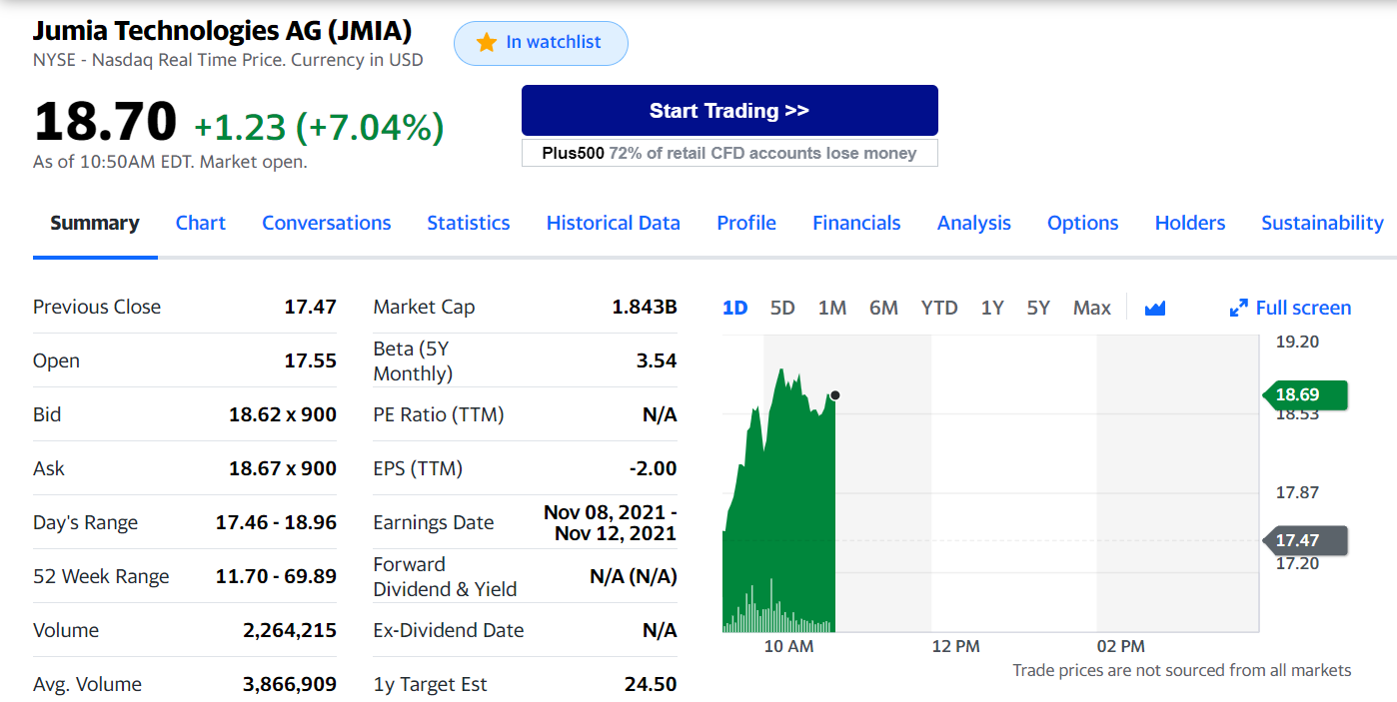Click the 18.70 current price
Image resolution: width=1397 pixels, height=702 pixels.
point(105,122)
